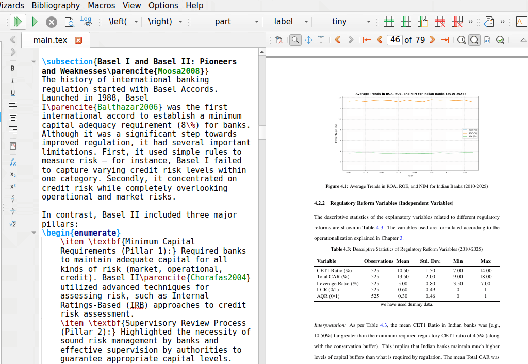
Task: Click the page number field showing 46
Action: pyautogui.click(x=394, y=40)
